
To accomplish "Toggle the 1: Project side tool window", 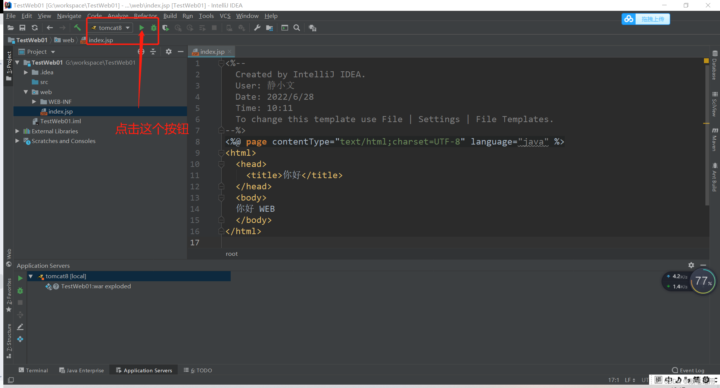I will [9, 66].
